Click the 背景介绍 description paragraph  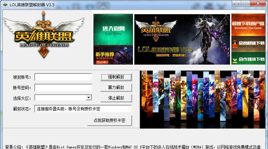pos(133,147)
